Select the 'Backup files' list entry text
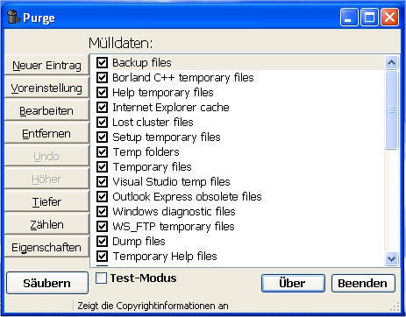 pyautogui.click(x=142, y=63)
